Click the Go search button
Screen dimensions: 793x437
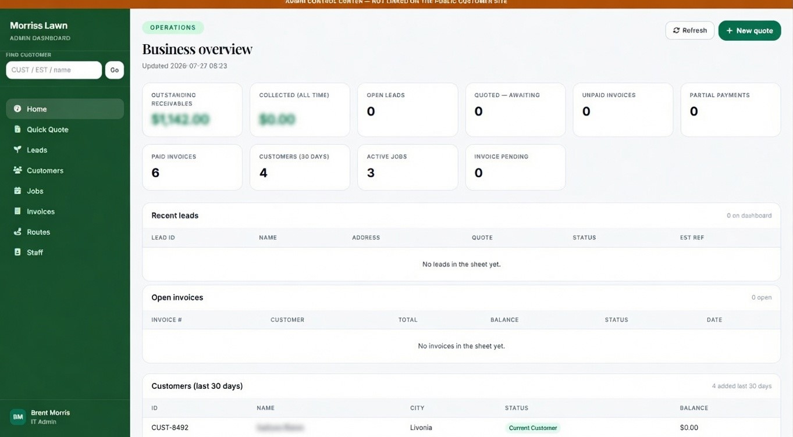(115, 70)
